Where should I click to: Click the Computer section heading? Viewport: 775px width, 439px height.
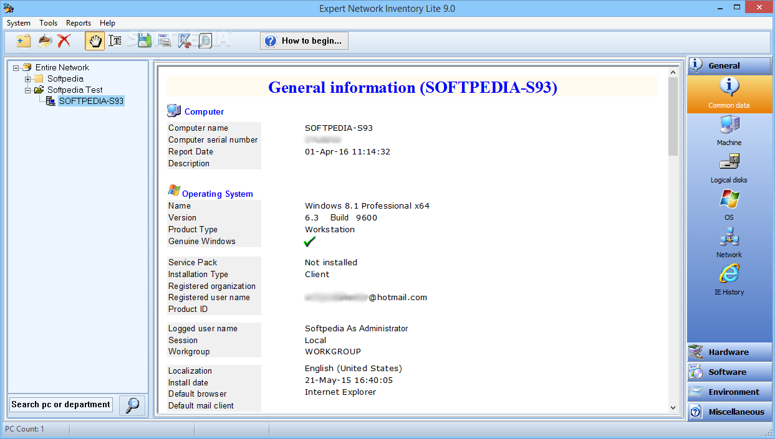204,111
